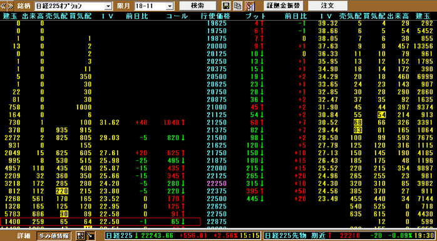Click the diagonal arrow icon at bottom
The width and height of the screenshot is (437, 241).
coord(90,236)
